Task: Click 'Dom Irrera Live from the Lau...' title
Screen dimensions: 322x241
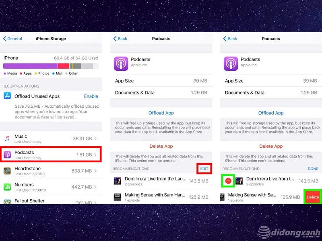Action: click(155, 179)
